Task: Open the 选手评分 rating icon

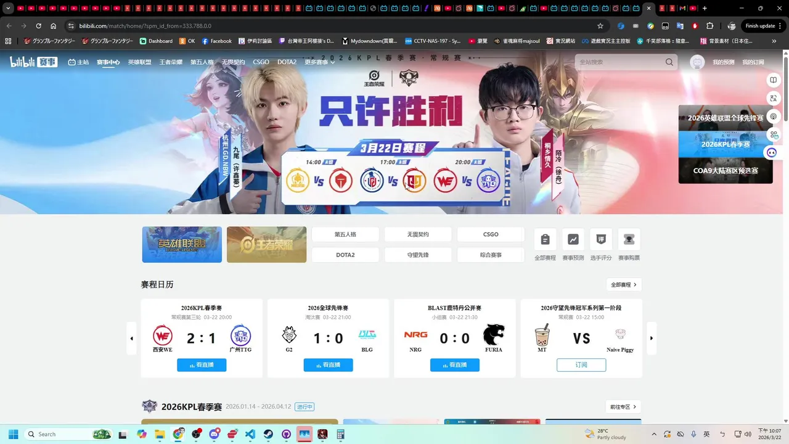Action: coord(601,239)
